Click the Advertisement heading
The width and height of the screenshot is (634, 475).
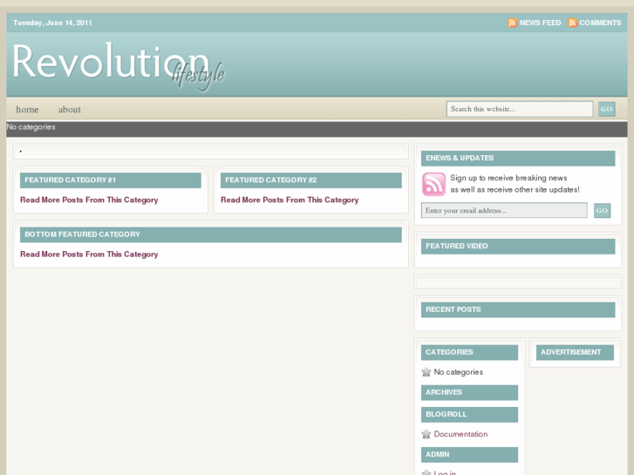(575, 352)
